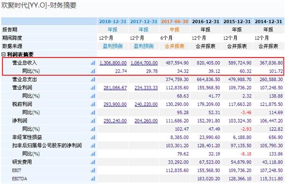This screenshot has width=285, height=184.
Task: Select the 367,836.80 revenue cell
Action: tap(271, 63)
